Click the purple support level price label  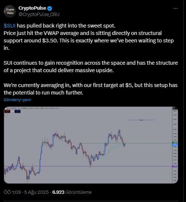175,166
